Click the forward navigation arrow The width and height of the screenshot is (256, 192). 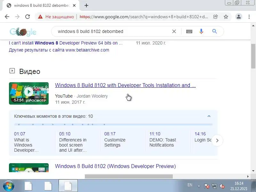point(17,17)
